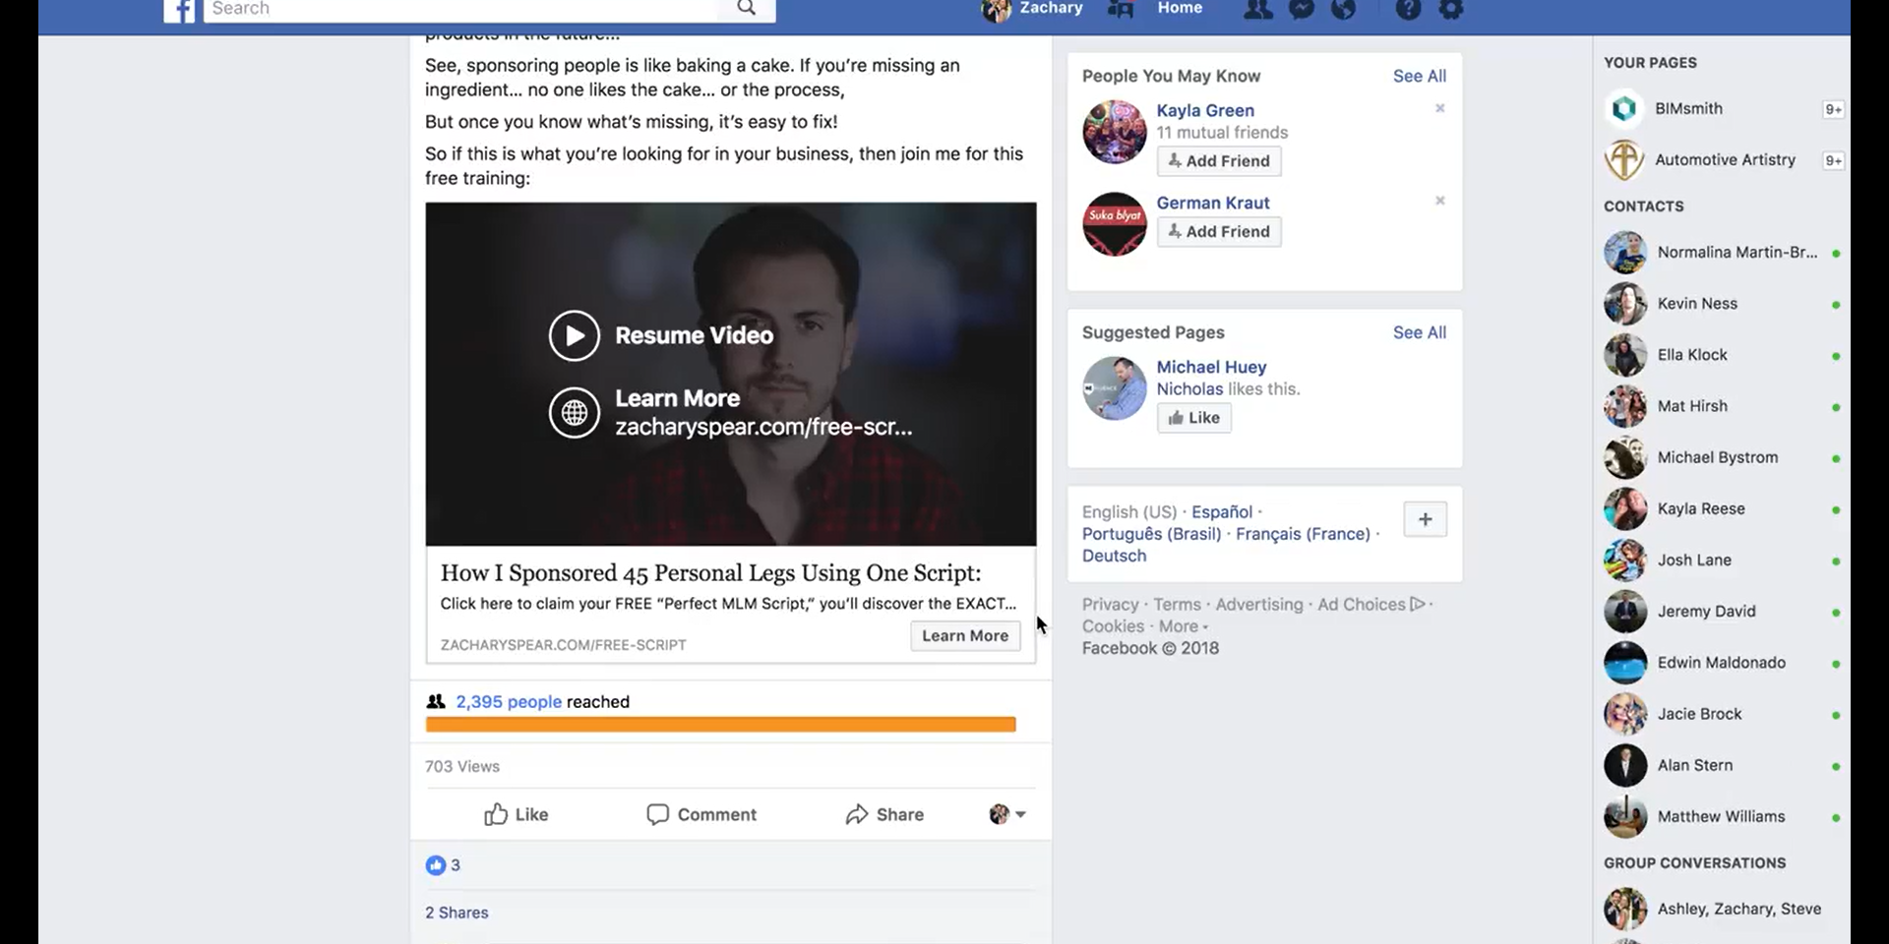1889x944 pixels.
Task: Open Michael Huey page
Action: click(x=1211, y=367)
